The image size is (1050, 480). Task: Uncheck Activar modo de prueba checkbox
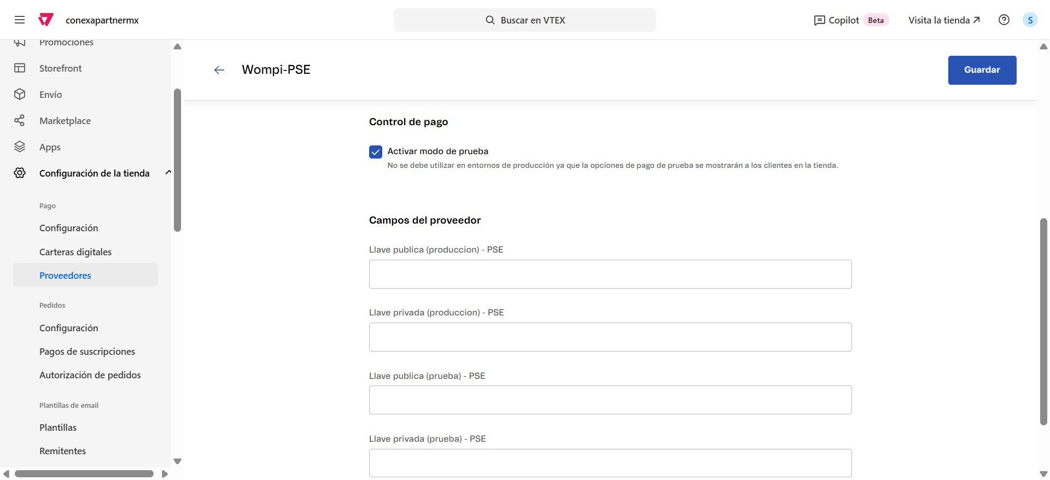click(x=376, y=152)
